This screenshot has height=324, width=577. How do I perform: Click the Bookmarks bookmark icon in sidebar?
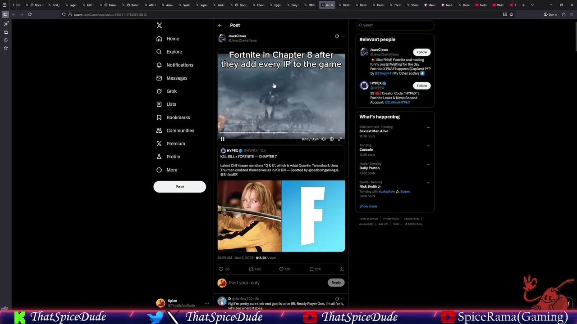(x=159, y=117)
